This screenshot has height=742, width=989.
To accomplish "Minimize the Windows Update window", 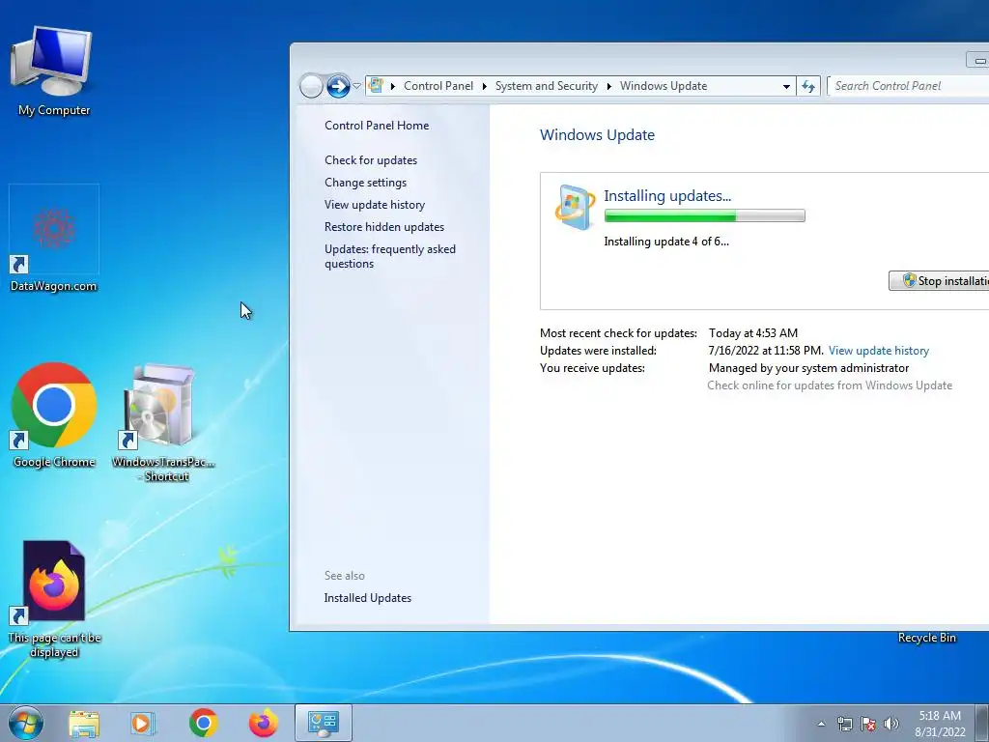I will 977,60.
